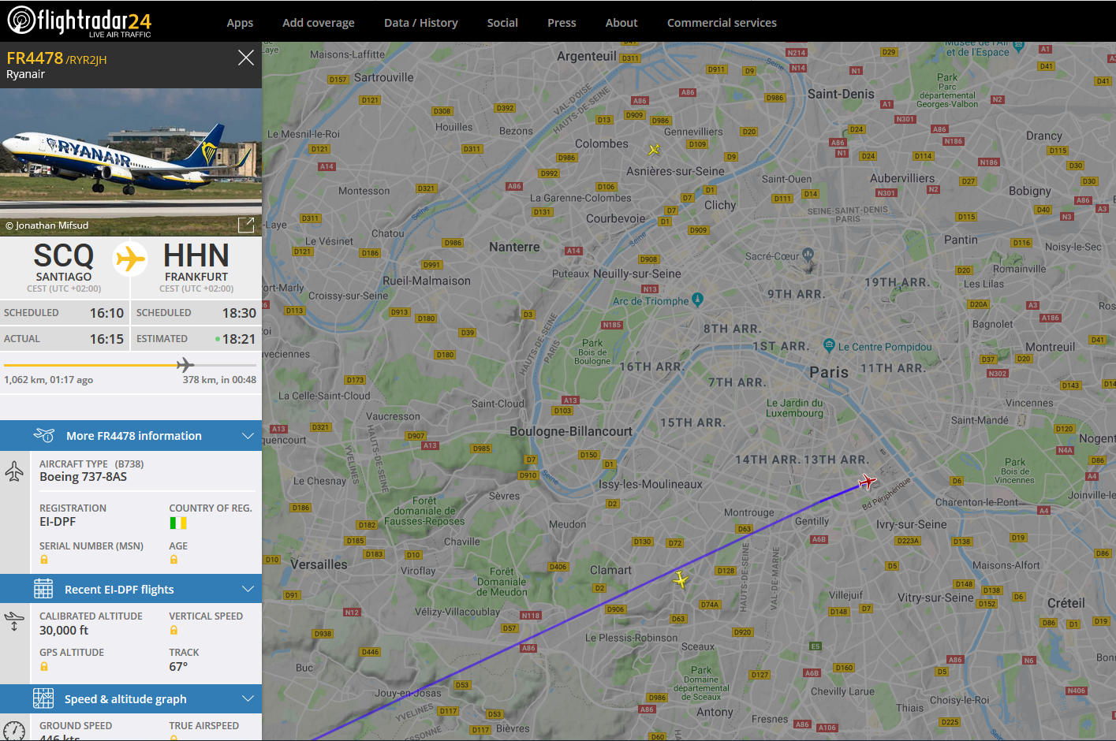The height and width of the screenshot is (741, 1116).
Task: Click the red selected aircraft on map
Action: click(x=867, y=482)
